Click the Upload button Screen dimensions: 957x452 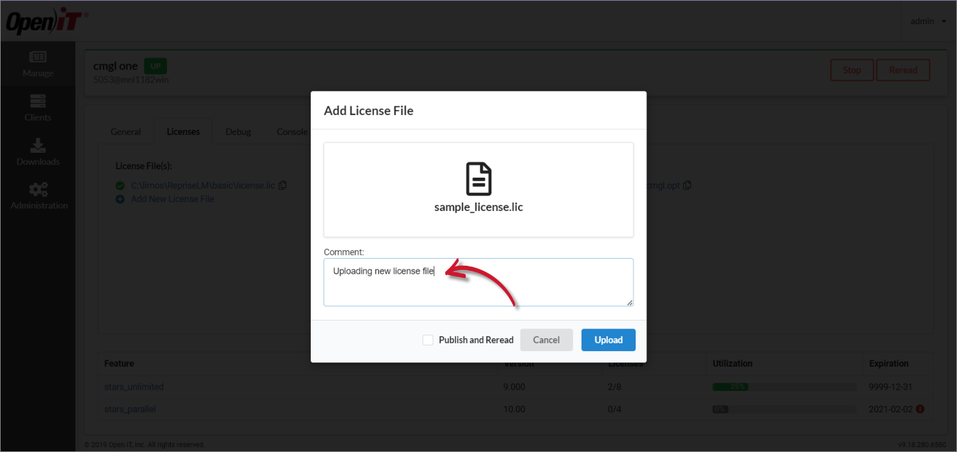[x=609, y=340]
